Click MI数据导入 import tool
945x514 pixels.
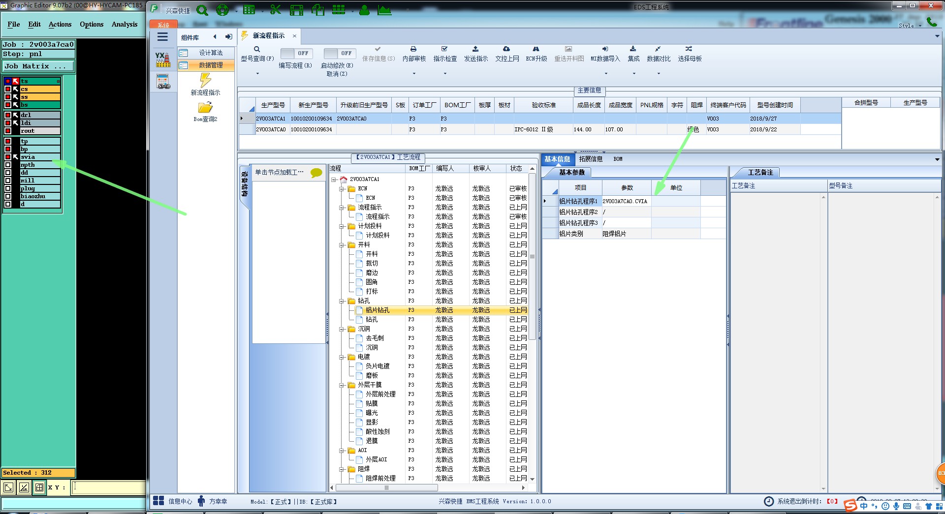point(605,54)
